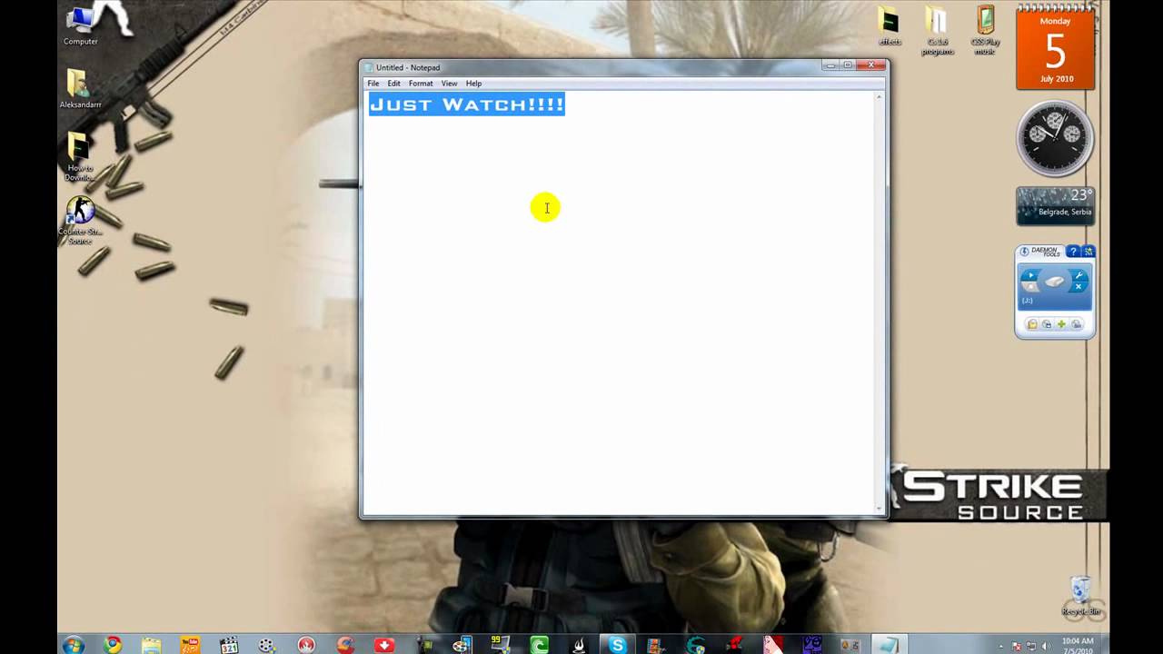Click the leftmost yellow icon in Daemon Tools bottom row

[x=1032, y=324]
